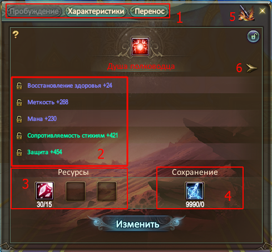
Task: Lock the Защита +454 stat
Action: point(19,153)
